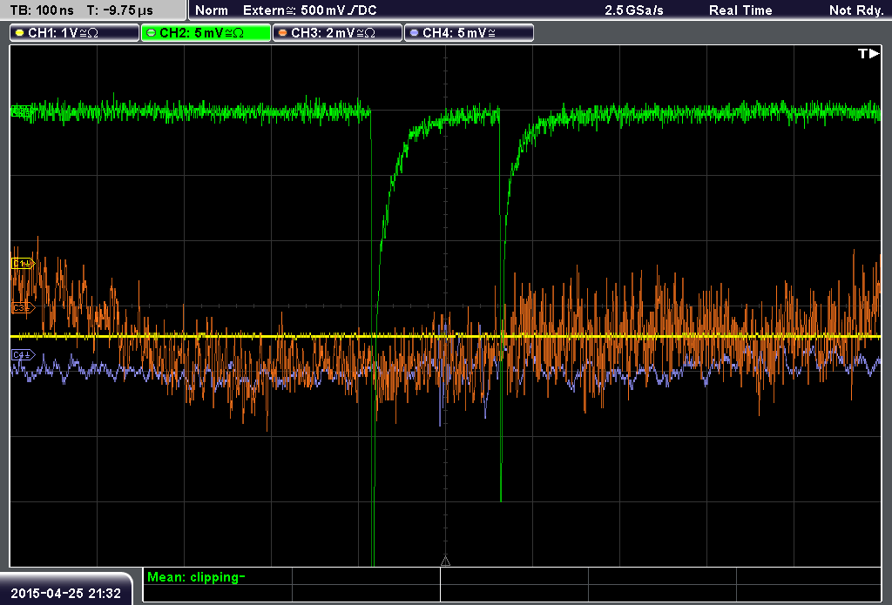Select the CH2: 5mV channel tab
892x605 pixels.
[206, 33]
